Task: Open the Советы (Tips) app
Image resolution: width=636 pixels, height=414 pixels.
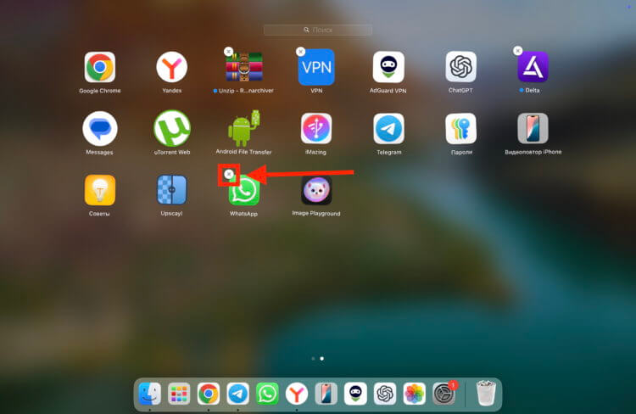Action: pos(99,190)
